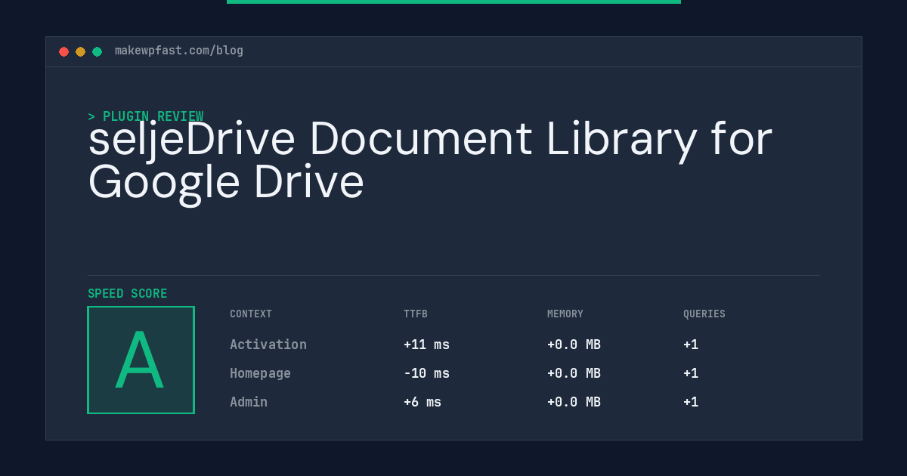Click the TTFB column header
Screen dimensions: 907x476
click(416, 314)
